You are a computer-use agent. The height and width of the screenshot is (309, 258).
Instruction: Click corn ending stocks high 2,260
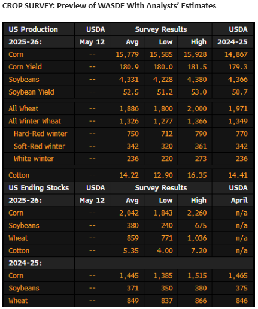pos(197,213)
